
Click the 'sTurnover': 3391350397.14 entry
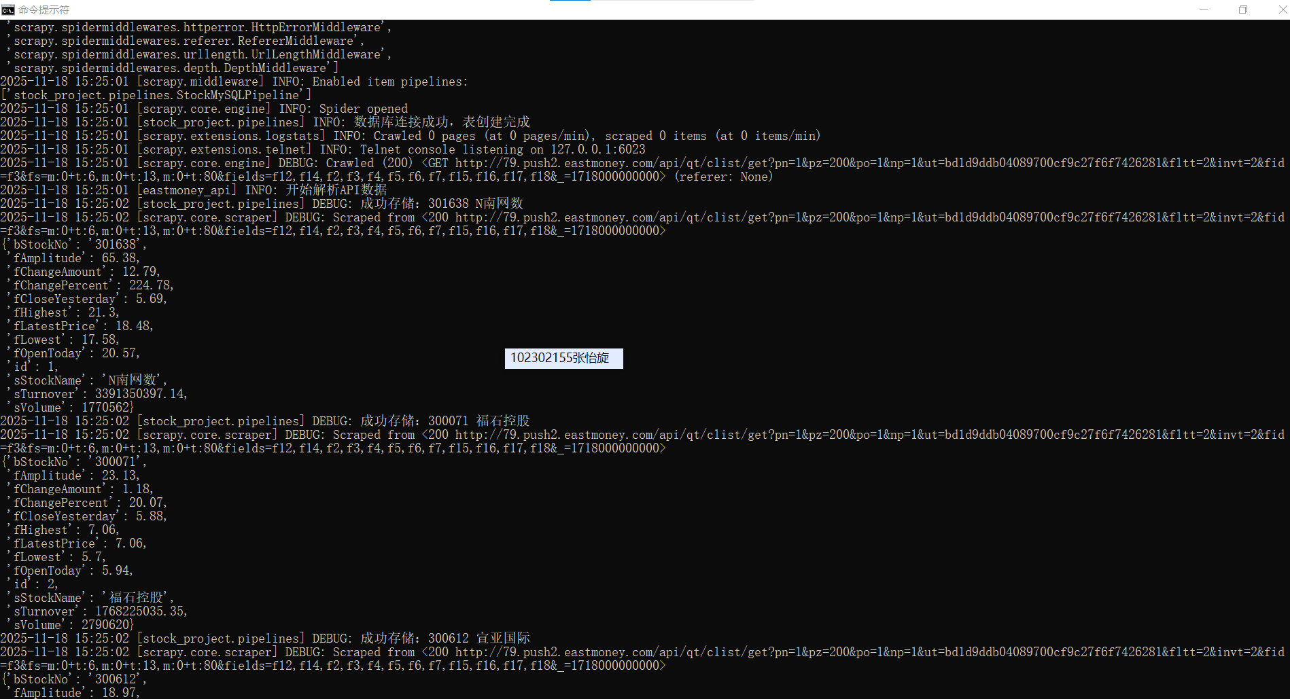(x=97, y=394)
